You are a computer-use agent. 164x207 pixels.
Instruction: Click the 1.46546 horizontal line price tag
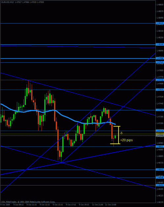point(160,178)
